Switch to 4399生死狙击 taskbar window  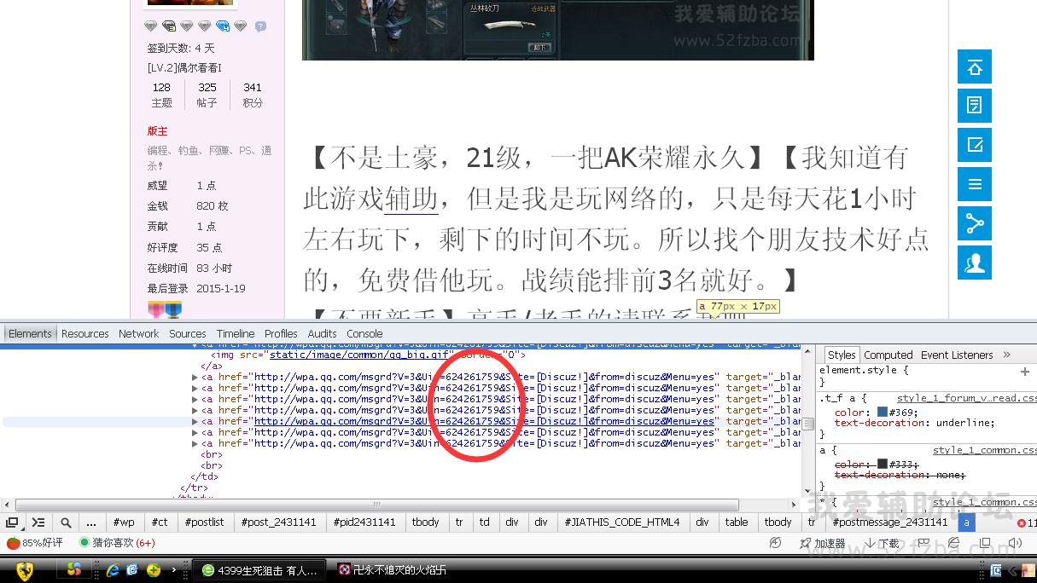259,570
